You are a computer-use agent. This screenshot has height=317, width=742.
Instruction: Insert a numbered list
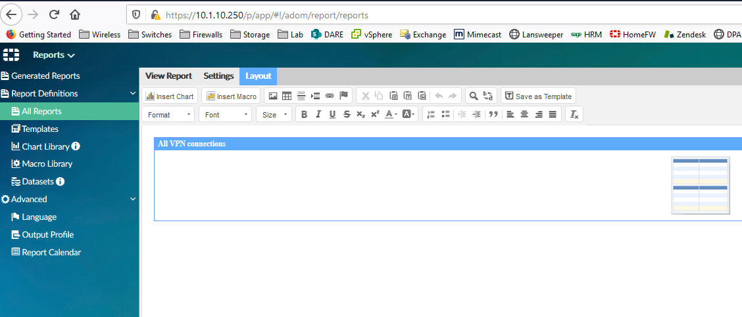[x=431, y=114]
